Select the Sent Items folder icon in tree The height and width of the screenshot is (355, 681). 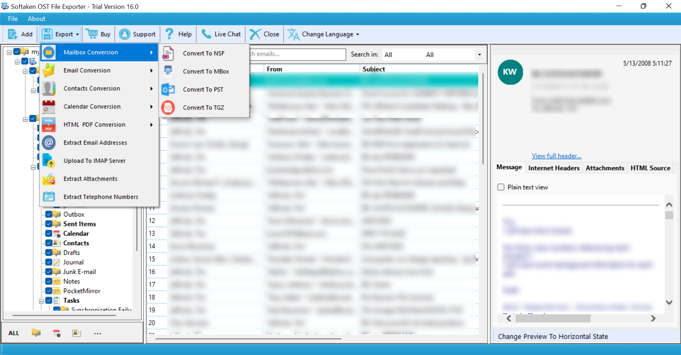[x=57, y=224]
